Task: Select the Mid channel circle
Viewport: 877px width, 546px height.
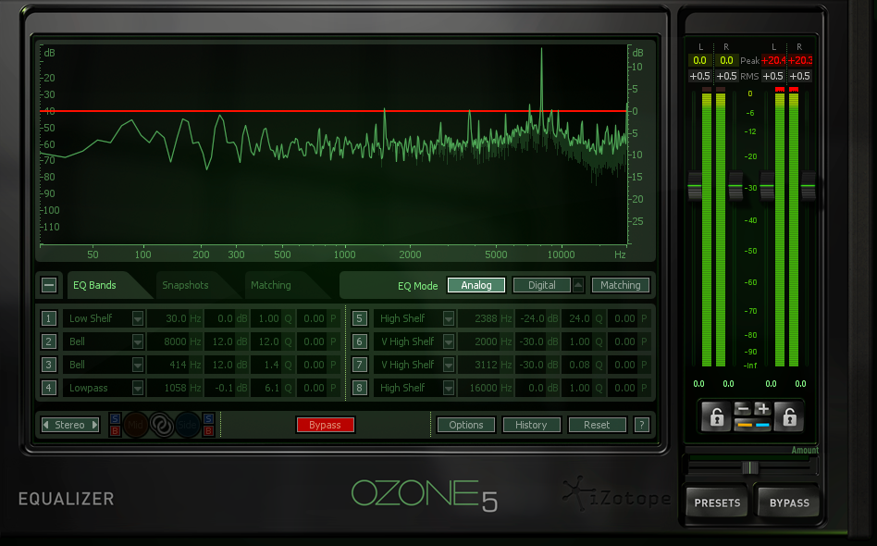Action: click(x=135, y=425)
